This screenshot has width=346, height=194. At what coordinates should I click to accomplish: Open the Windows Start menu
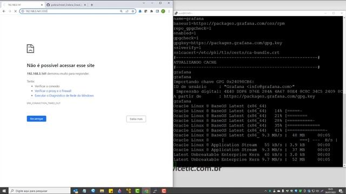coord(4,191)
